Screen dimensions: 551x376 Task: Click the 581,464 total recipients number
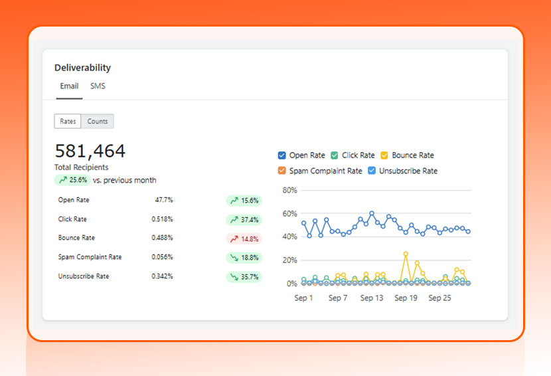point(90,151)
